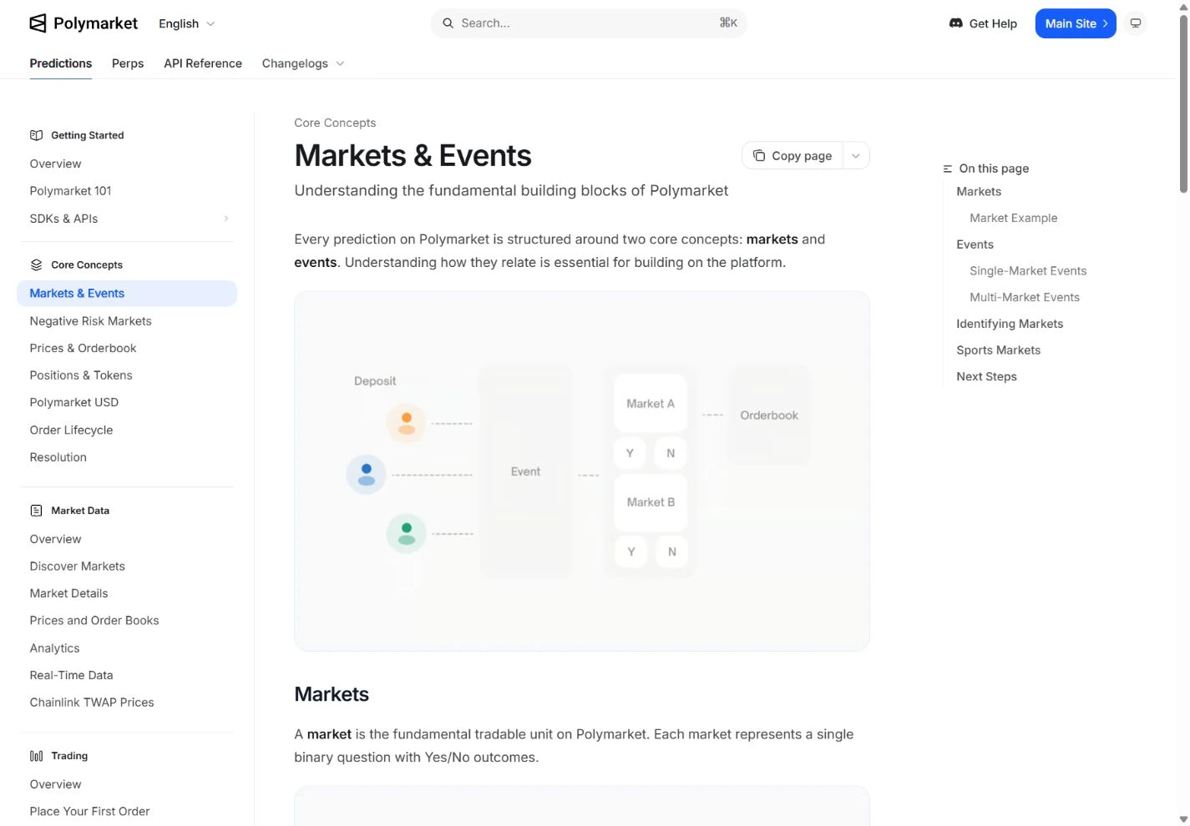Click the page vertical scrollbar thumb

[1183, 104]
